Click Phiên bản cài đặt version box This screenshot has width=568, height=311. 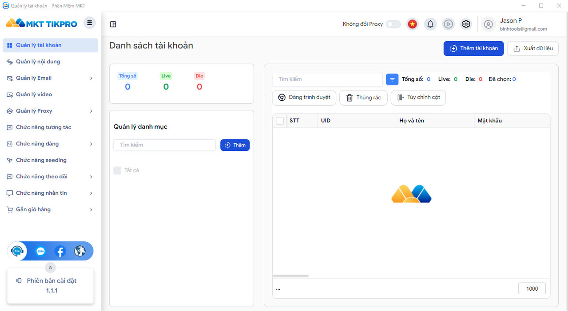pyautogui.click(x=50, y=286)
